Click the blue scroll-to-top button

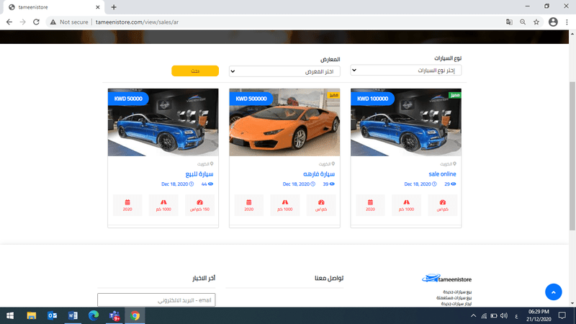(553, 292)
